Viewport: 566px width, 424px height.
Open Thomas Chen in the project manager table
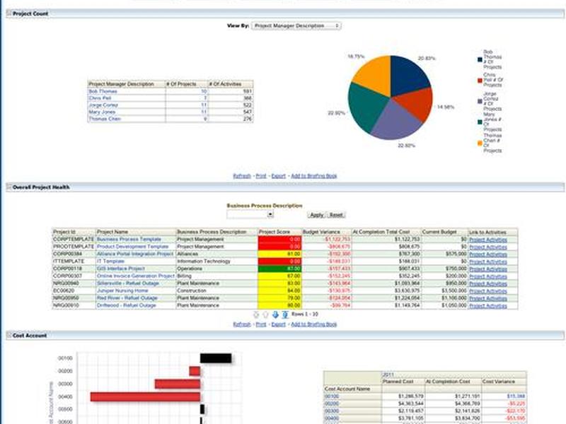pyautogui.click(x=105, y=119)
